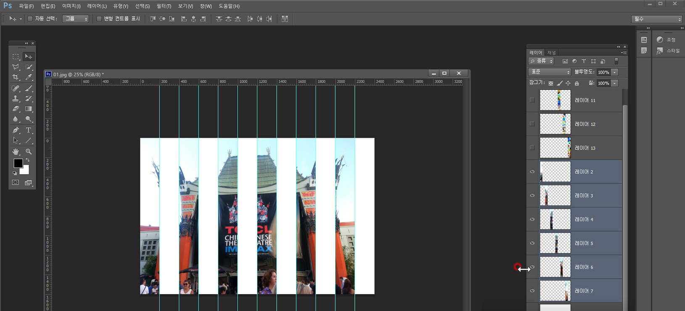Select the Brush tool
This screenshot has height=311, width=685.
click(x=29, y=88)
